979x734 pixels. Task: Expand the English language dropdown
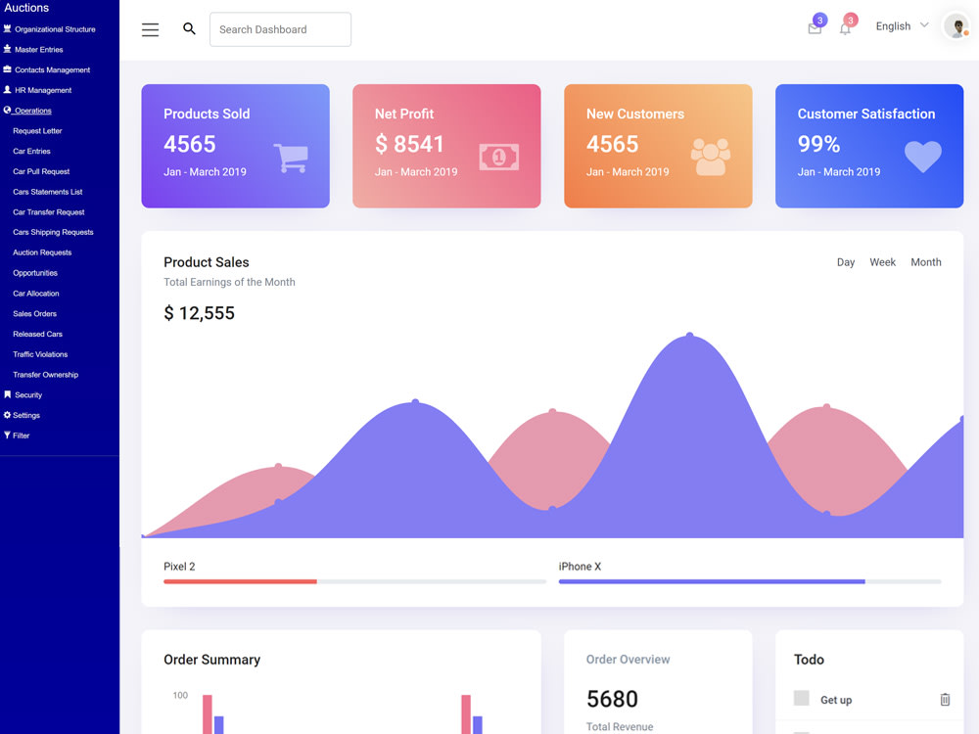point(903,26)
